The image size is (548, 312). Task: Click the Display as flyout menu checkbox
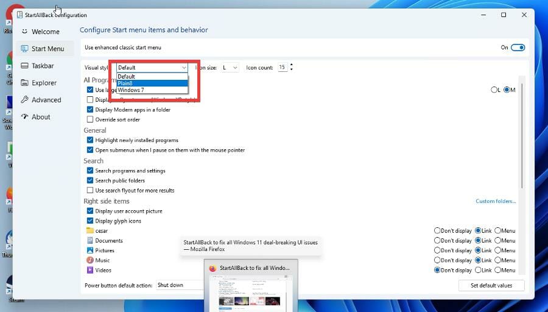(x=90, y=100)
